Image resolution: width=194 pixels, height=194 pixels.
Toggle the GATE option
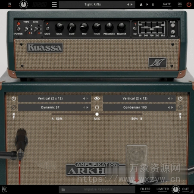coord(167,4)
